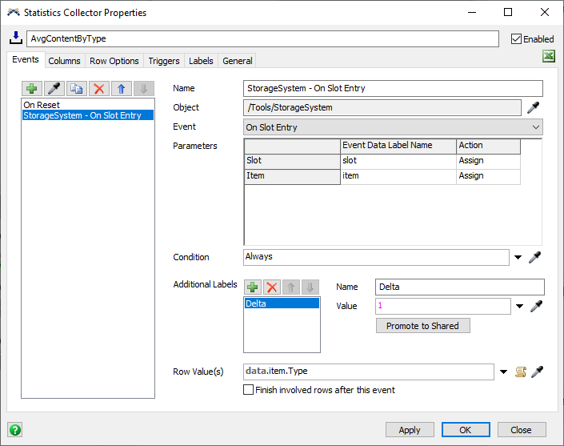Image resolution: width=564 pixels, height=446 pixels.
Task: Toggle the Enabled checkbox
Action: [517, 38]
